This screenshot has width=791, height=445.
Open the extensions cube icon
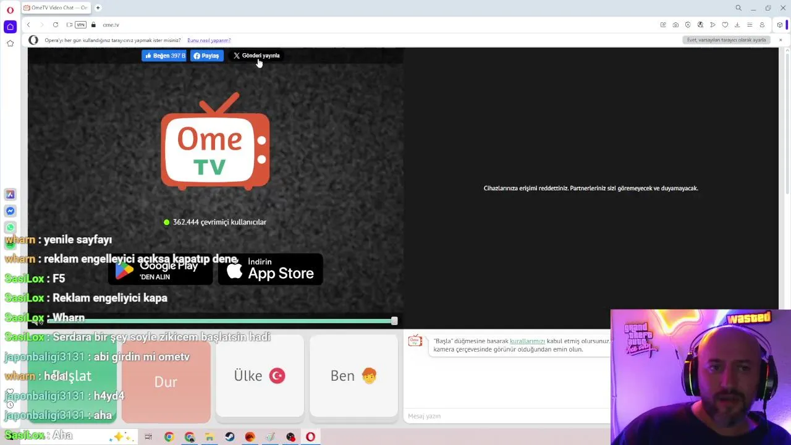coord(780,25)
